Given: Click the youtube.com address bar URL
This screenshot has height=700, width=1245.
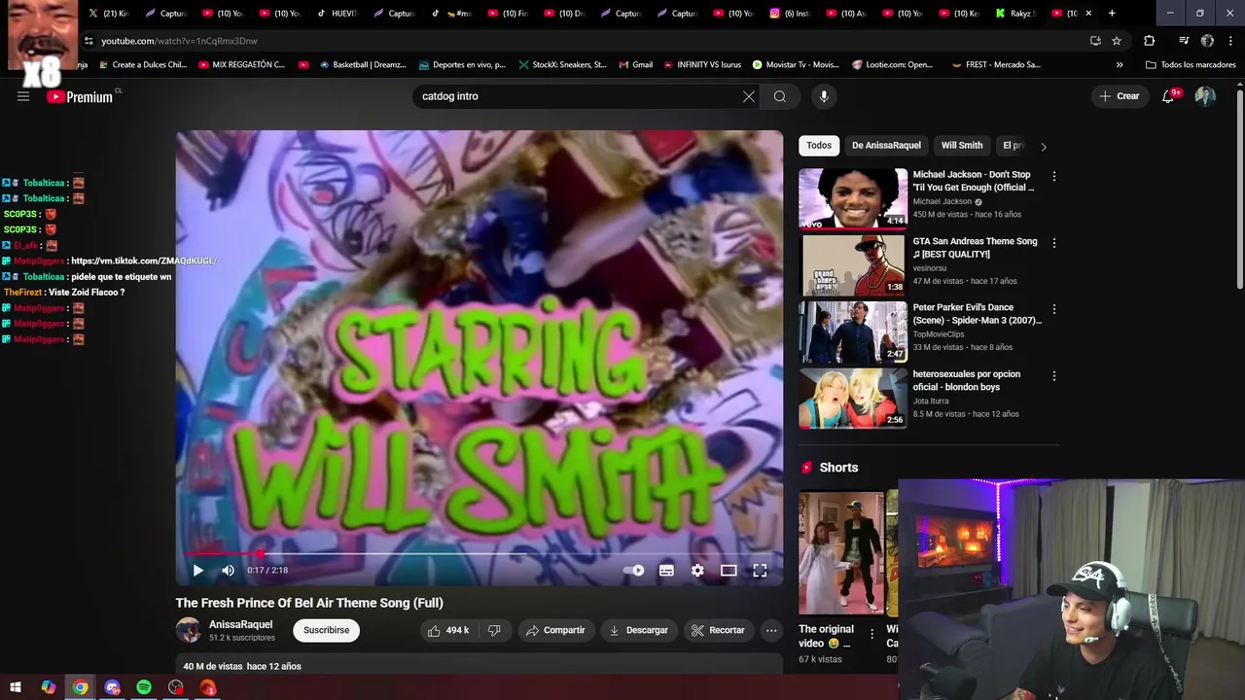Looking at the screenshot, I should [180, 41].
